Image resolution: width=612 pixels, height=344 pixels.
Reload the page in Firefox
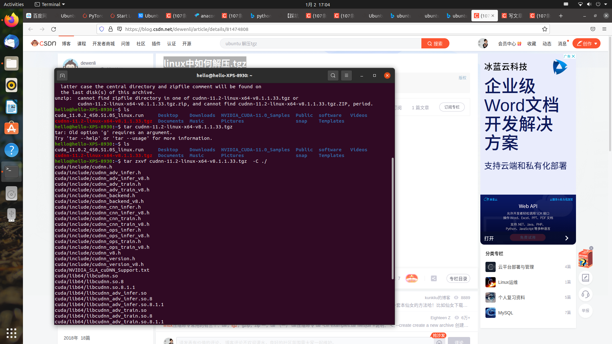point(54,29)
